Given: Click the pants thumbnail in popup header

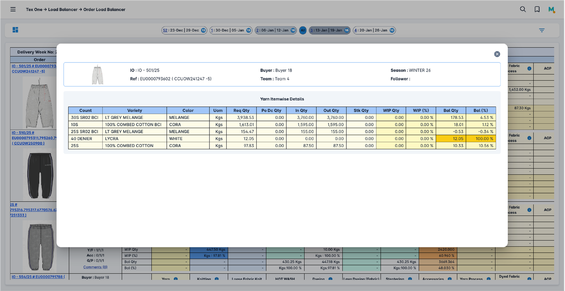Looking at the screenshot, I should 97,75.
